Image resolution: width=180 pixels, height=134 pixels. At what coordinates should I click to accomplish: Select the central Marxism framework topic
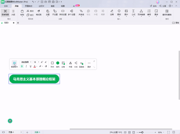[34, 79]
